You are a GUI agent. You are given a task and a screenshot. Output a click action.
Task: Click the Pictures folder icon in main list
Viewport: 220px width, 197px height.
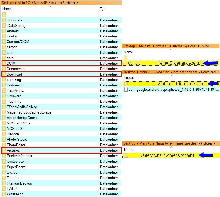(4, 150)
